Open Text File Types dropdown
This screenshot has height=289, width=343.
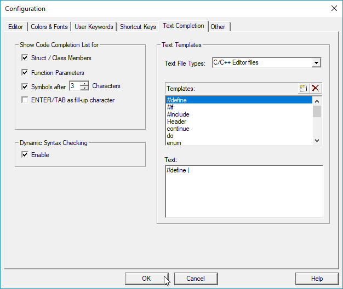[316, 63]
